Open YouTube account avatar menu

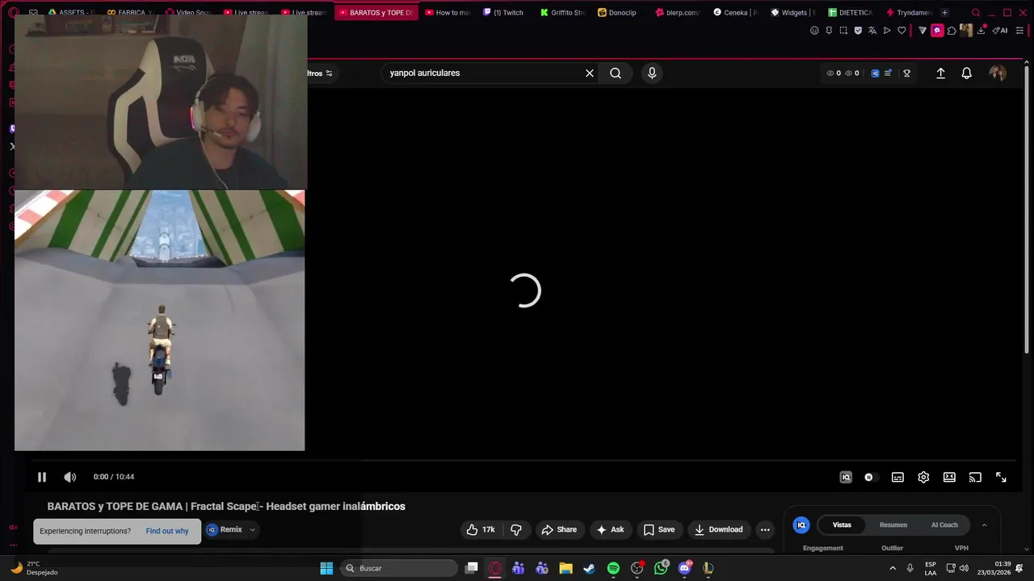(998, 73)
